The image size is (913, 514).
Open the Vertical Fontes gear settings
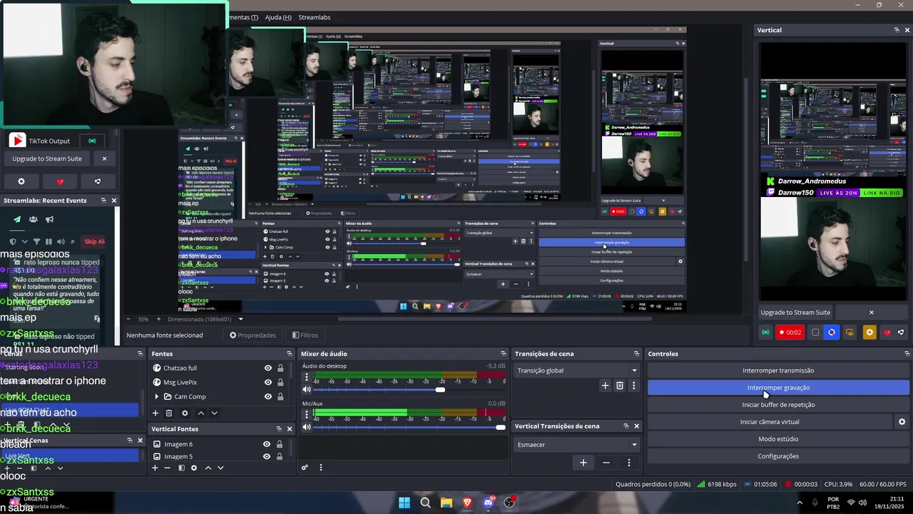pos(193,468)
